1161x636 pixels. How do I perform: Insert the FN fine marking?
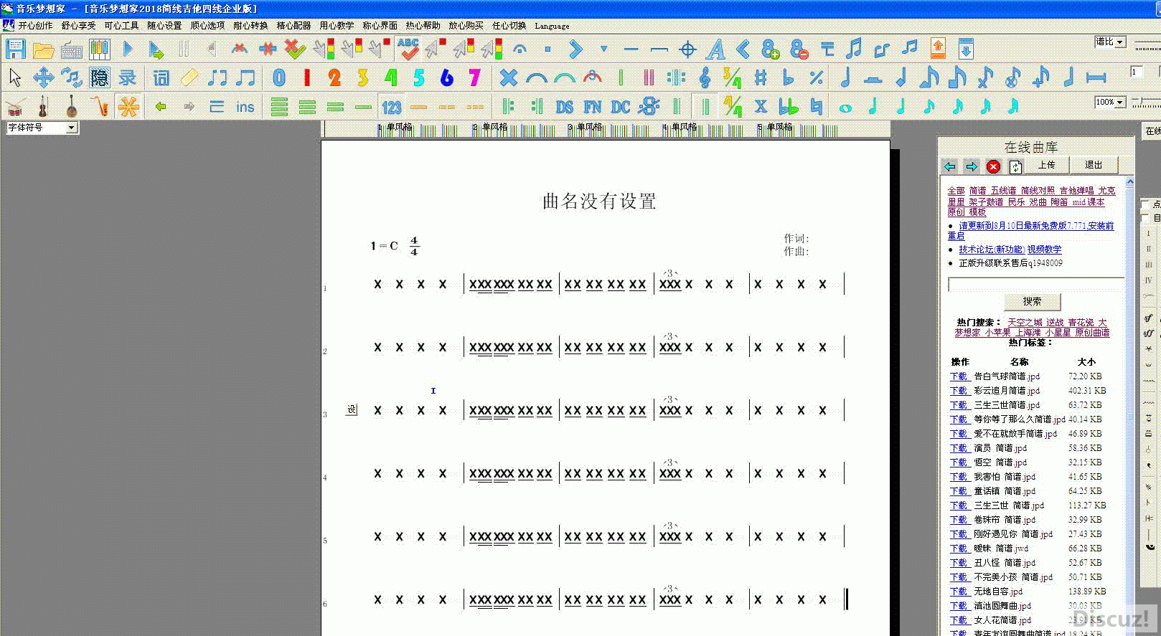tap(593, 107)
